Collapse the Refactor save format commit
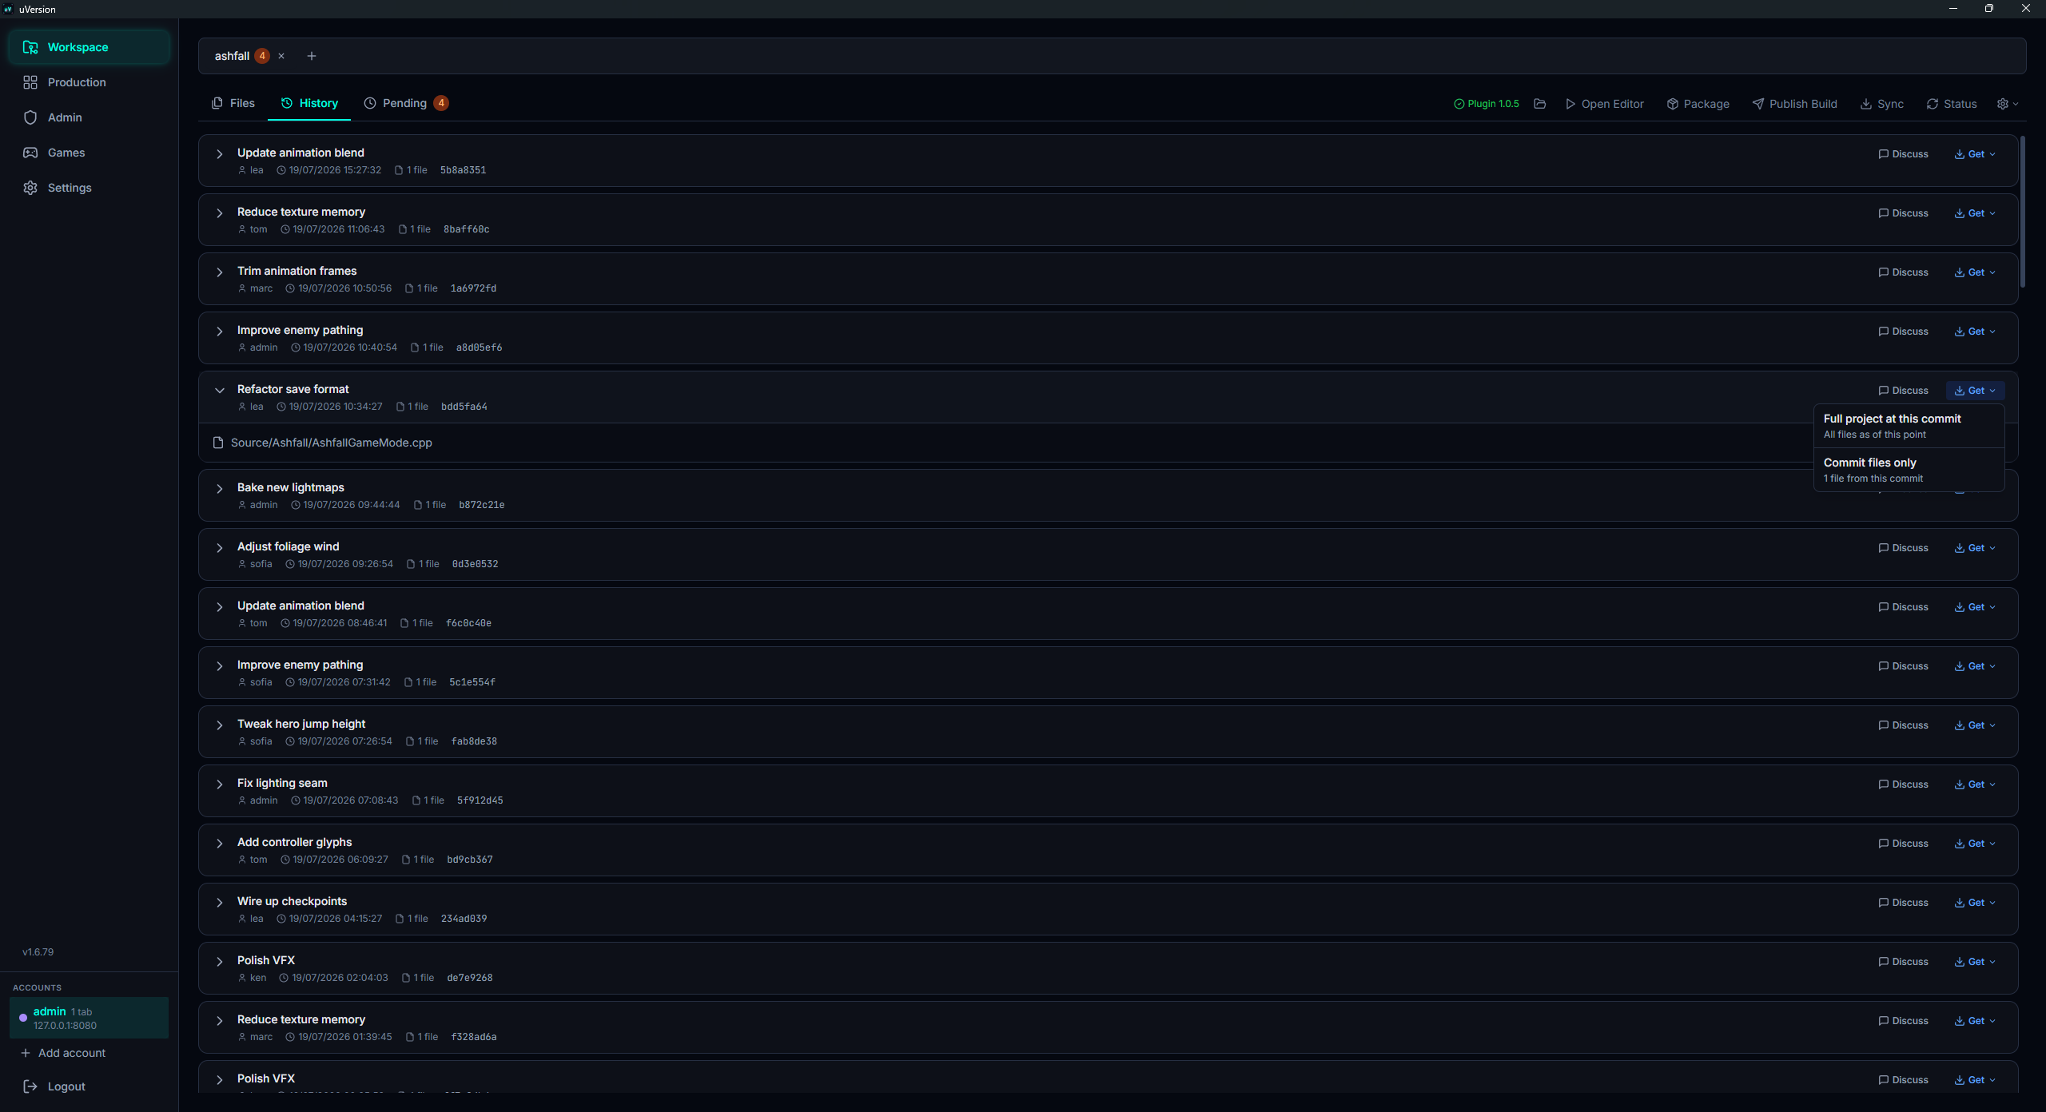 point(220,390)
